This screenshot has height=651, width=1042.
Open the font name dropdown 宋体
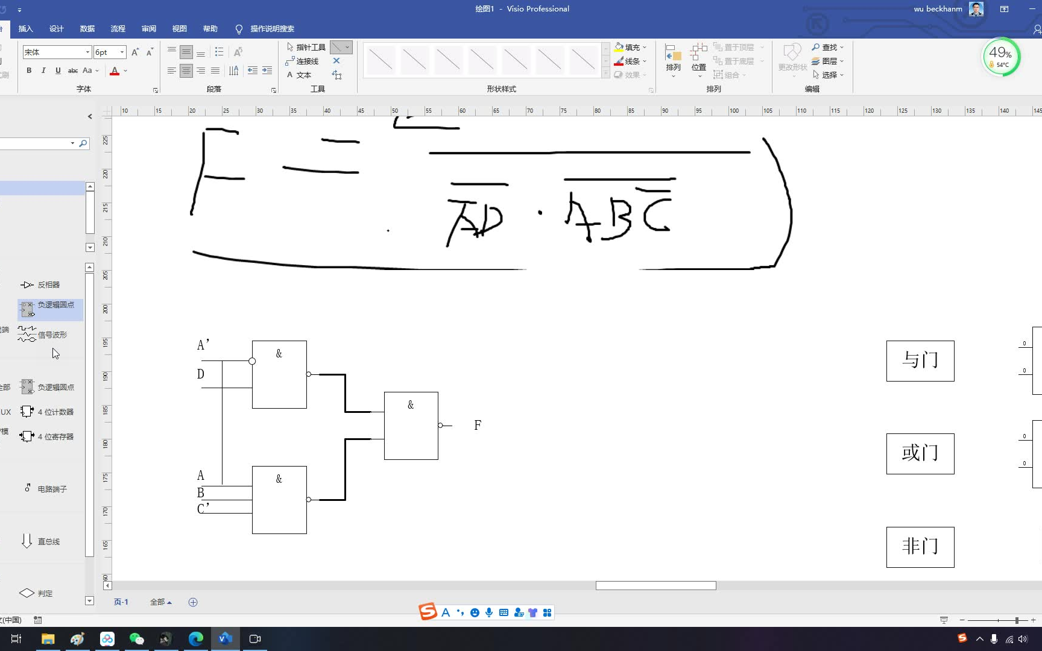(87, 52)
